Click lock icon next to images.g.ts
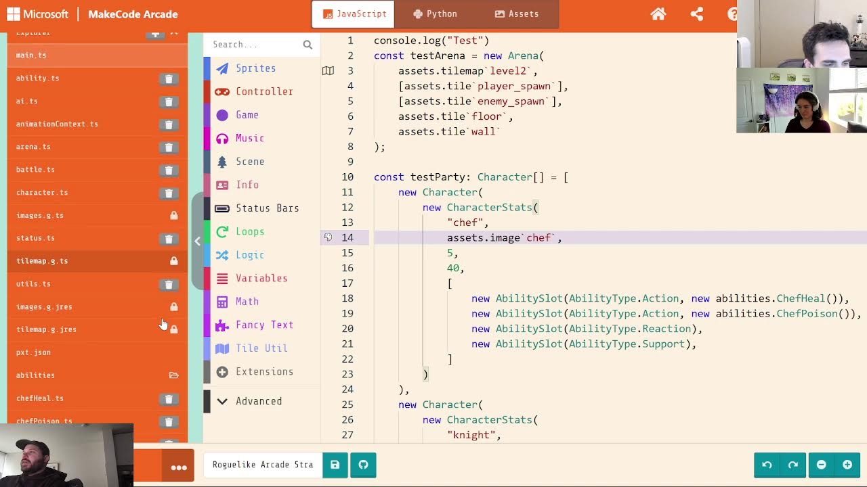The image size is (867, 487). coord(174,216)
